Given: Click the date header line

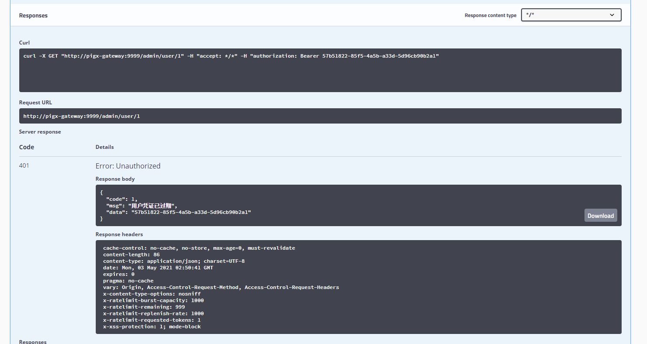Looking at the screenshot, I should coord(158,268).
